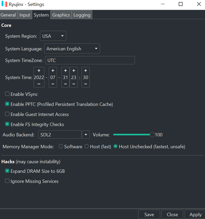205x219 pixels.
Task: Click the hour value 23
Action: [x=74, y=77]
